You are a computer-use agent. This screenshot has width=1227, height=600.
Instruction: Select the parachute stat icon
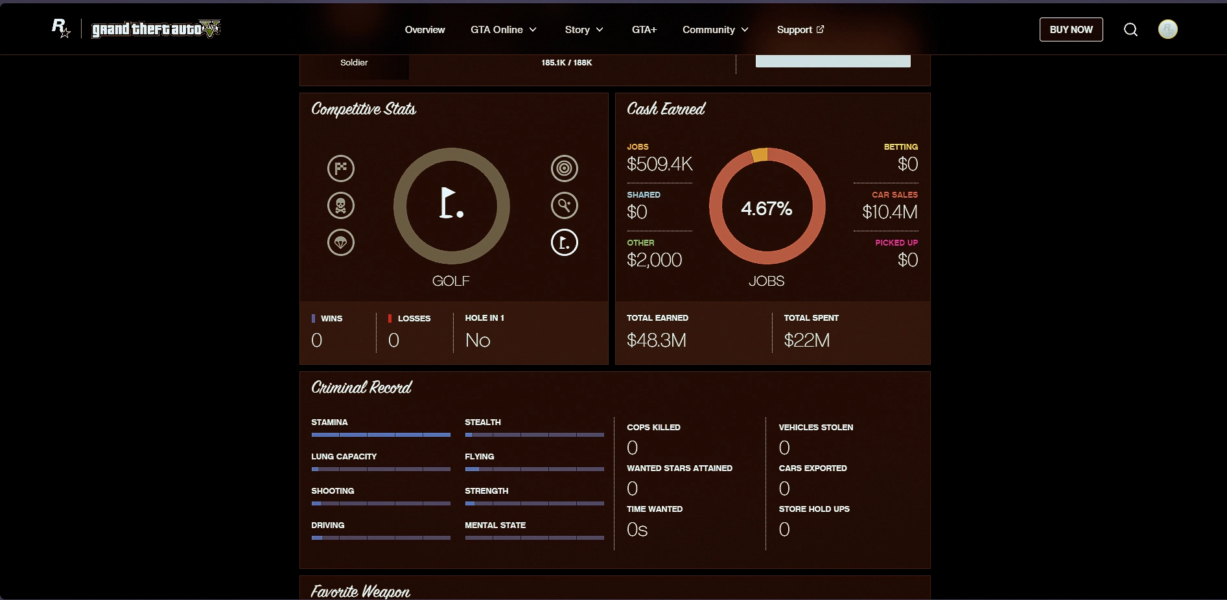pos(341,242)
